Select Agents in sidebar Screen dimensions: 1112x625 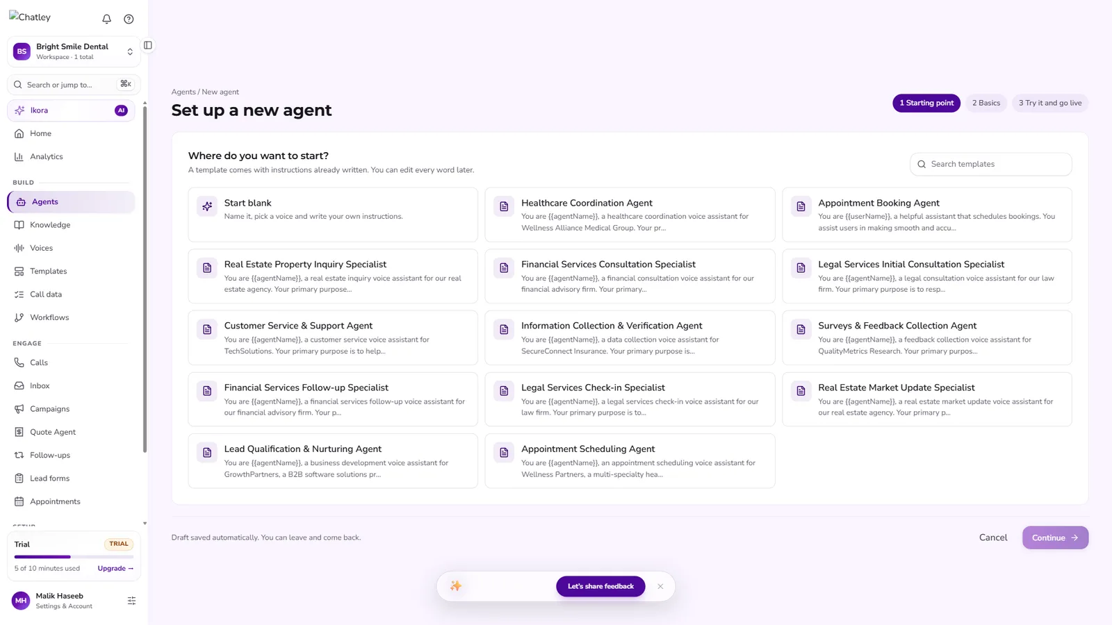71,202
